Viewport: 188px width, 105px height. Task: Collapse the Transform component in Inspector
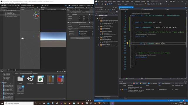coord(67,14)
